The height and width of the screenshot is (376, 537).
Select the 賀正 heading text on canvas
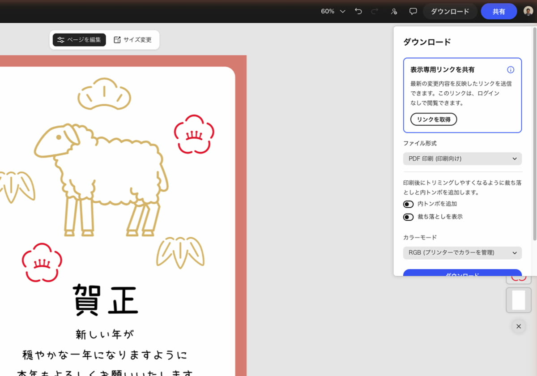coord(106,300)
